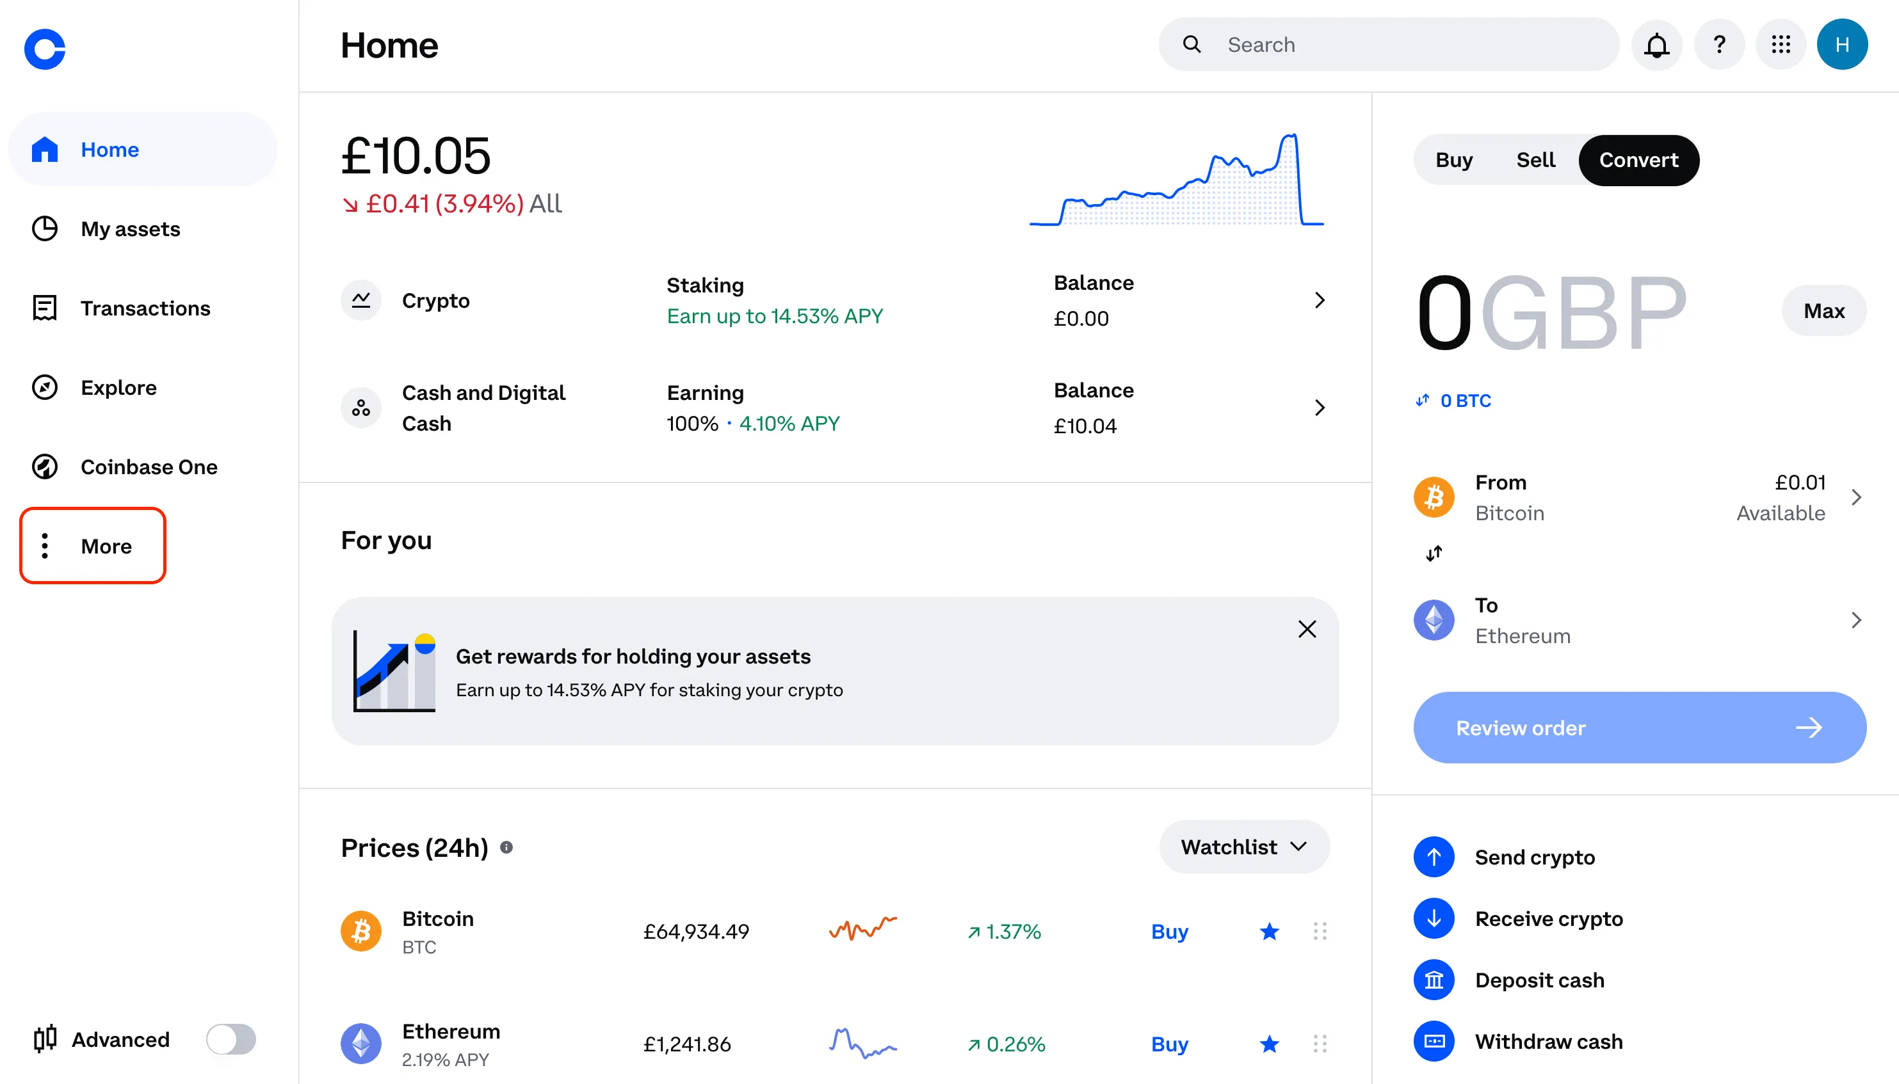
Task: Click the Withdraw cash link
Action: pos(1548,1042)
